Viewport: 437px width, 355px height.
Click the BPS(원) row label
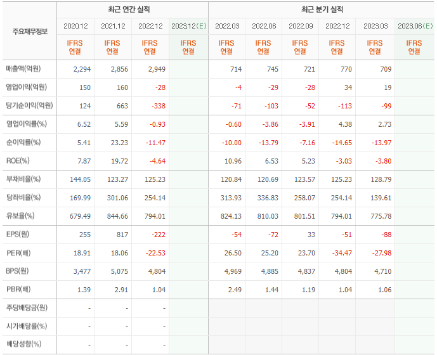pos(17,271)
